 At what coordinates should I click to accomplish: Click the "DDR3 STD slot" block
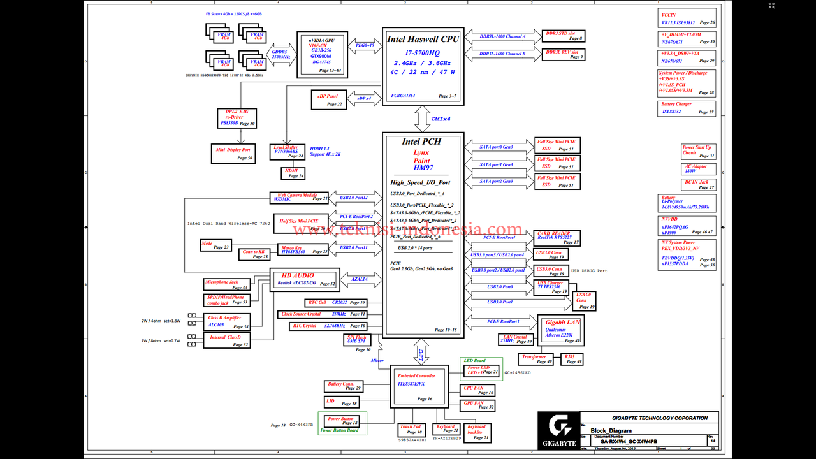click(562, 36)
